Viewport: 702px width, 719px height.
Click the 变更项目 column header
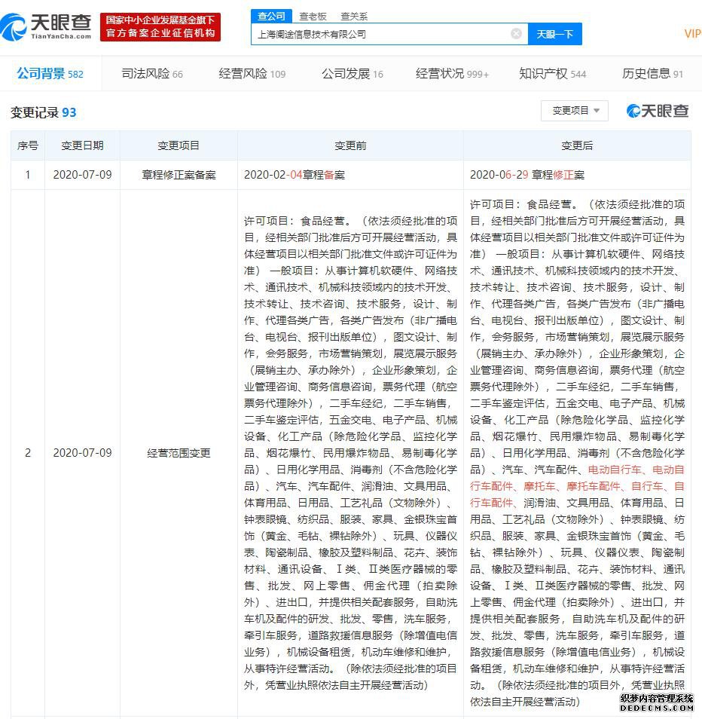tap(179, 145)
